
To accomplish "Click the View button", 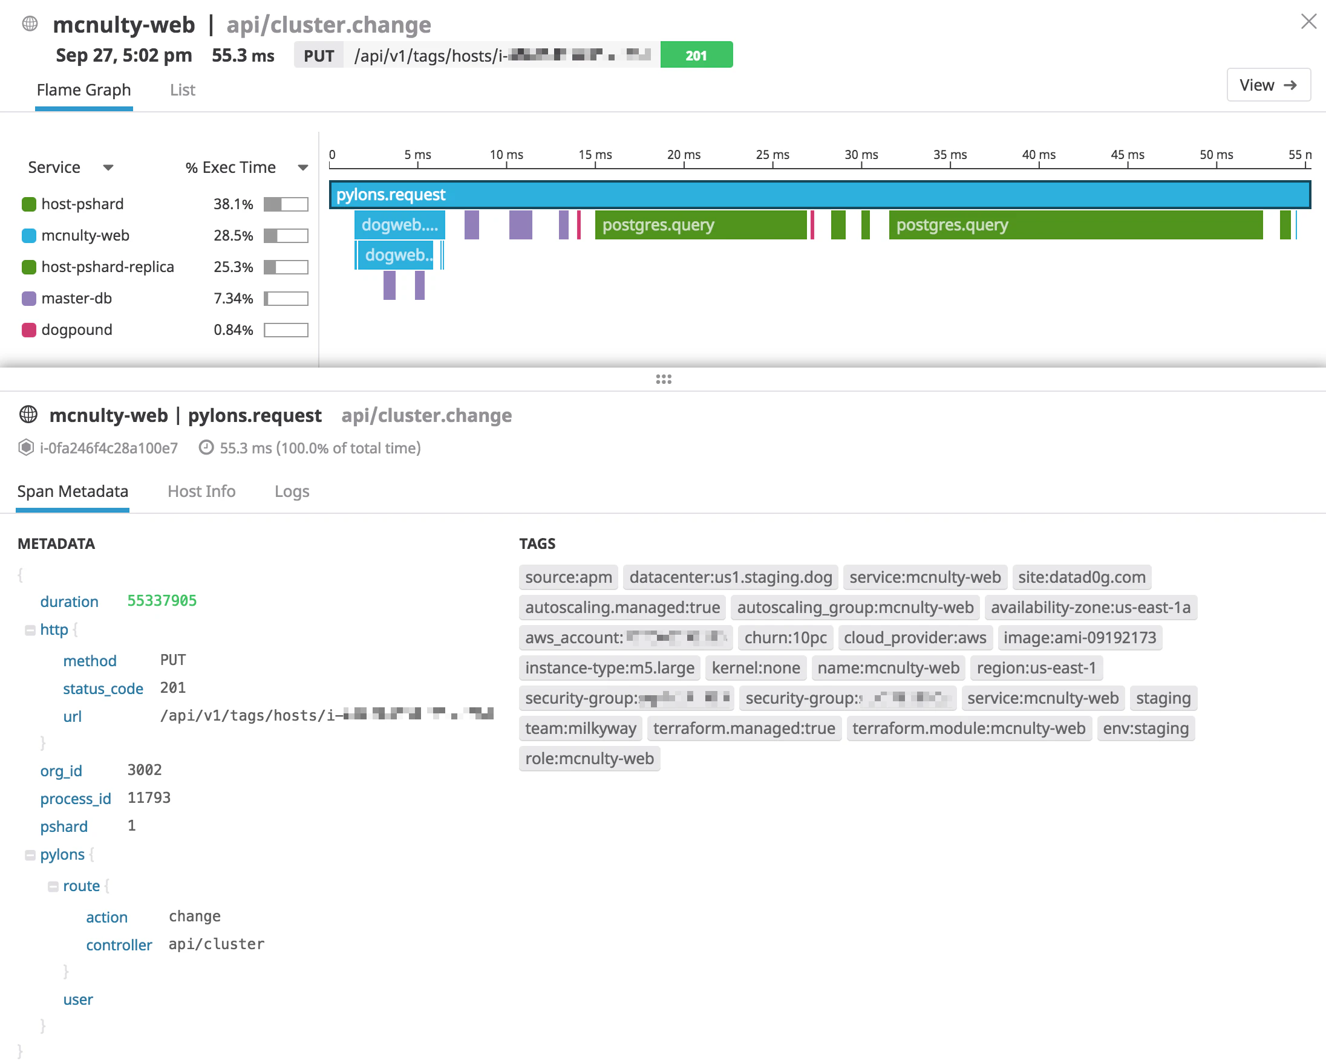I will point(1268,85).
